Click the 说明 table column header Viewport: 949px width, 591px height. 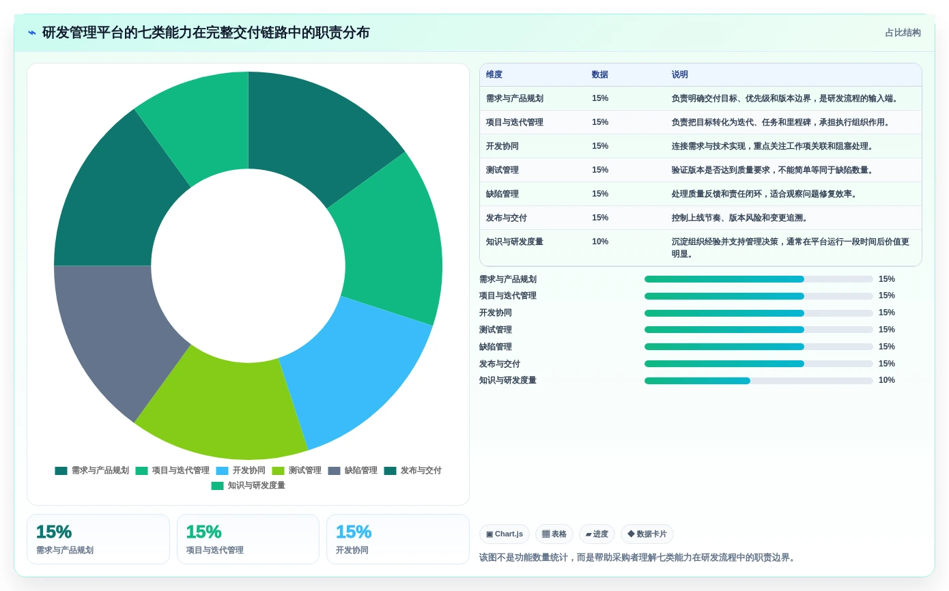coord(680,75)
